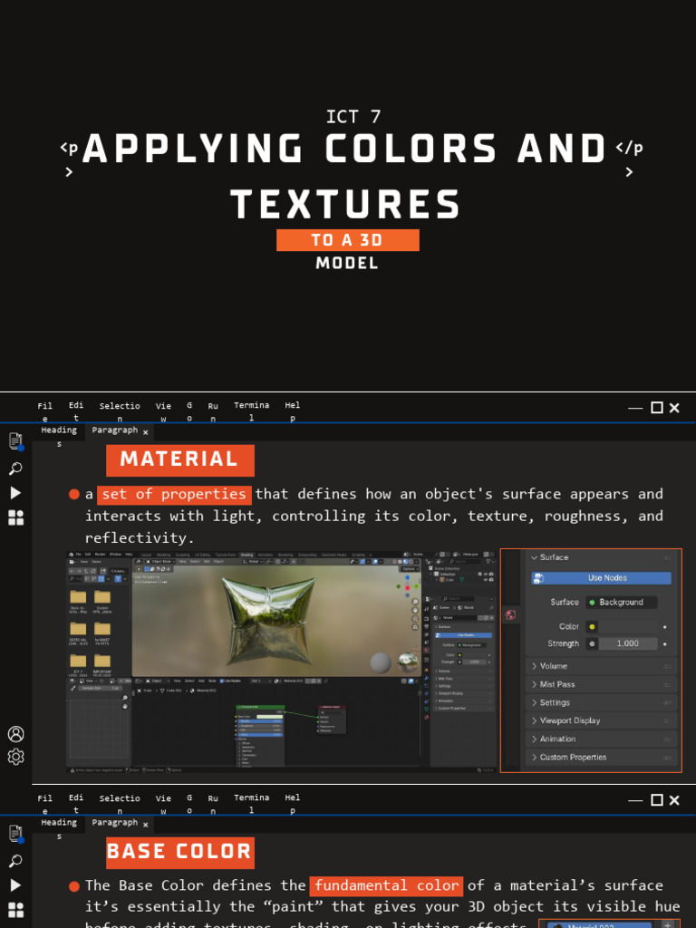The height and width of the screenshot is (928, 696).
Task: Click the Volume panel grip handle in enlarged panel
Action: [667, 666]
